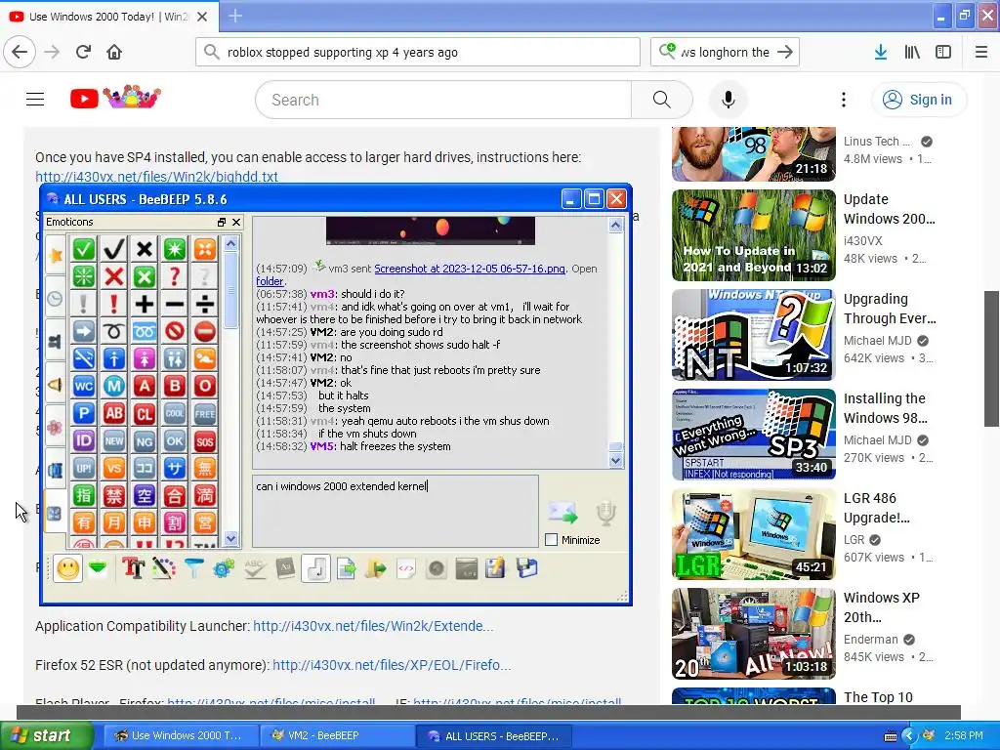Open a new browser tab
This screenshot has height=750, width=1000.
[235, 16]
